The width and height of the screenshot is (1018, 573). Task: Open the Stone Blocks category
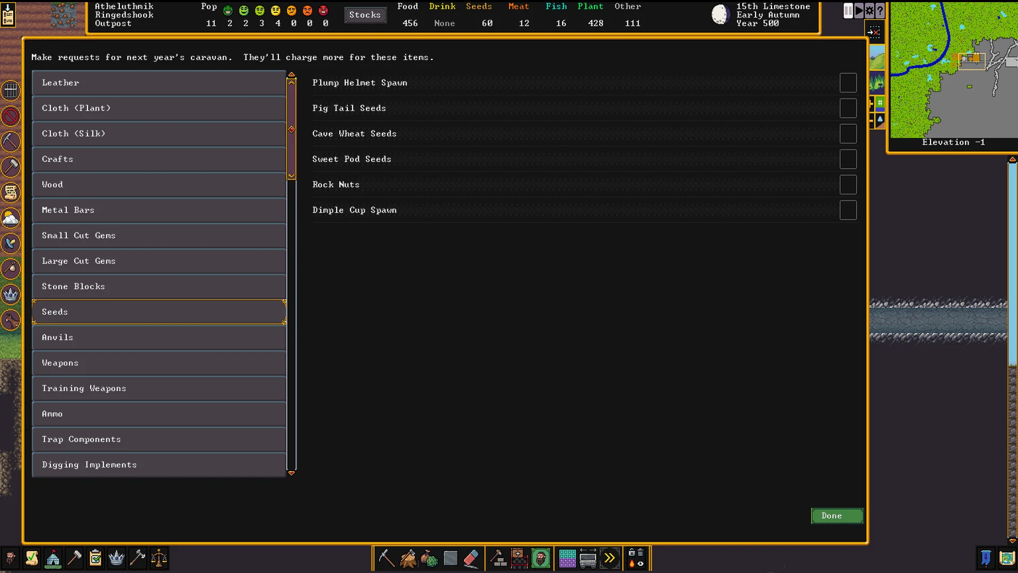point(159,286)
